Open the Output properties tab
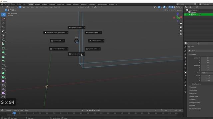213x119 pixels. pyautogui.click(x=185, y=54)
